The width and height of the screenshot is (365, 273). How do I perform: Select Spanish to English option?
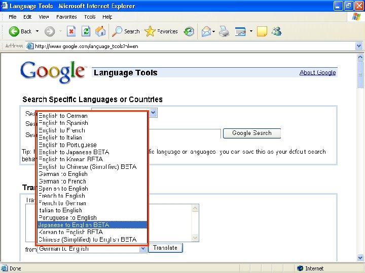click(x=92, y=189)
